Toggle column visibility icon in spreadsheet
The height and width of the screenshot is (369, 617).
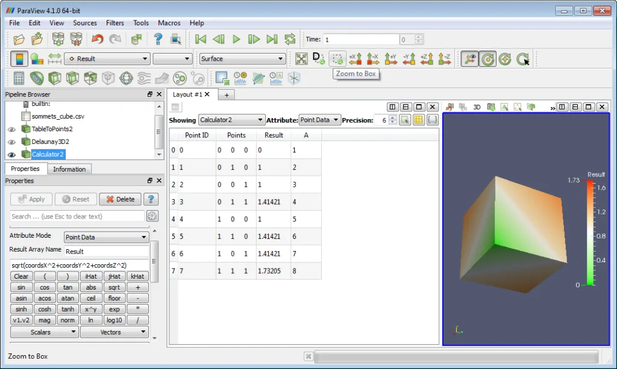tap(418, 120)
